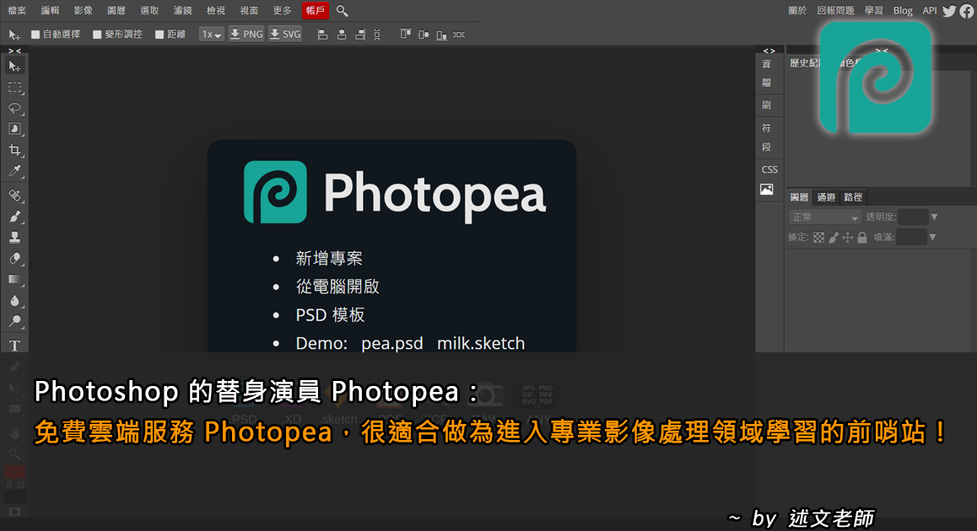
Task: Click the red 帳戶 button
Action: click(316, 11)
